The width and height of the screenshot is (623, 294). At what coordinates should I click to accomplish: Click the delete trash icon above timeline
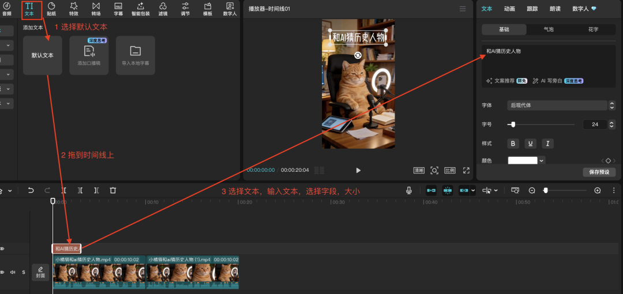pyautogui.click(x=113, y=191)
